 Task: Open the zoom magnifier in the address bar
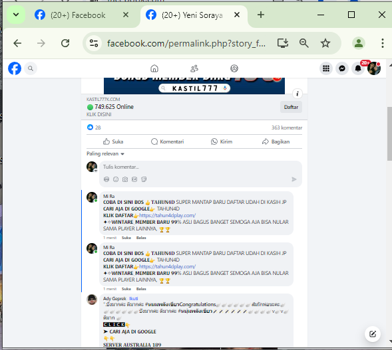tap(304, 43)
